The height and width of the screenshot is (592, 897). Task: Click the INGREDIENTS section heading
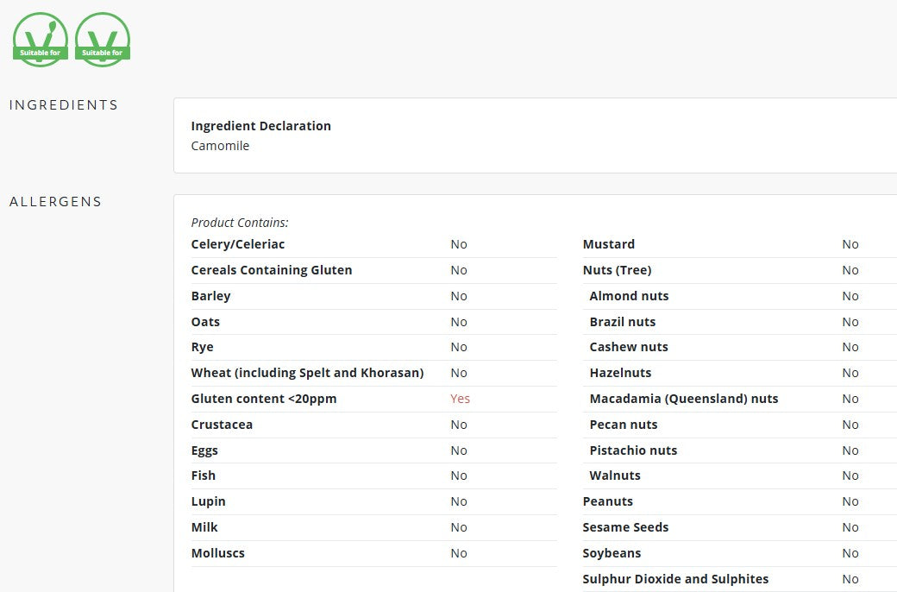click(64, 105)
